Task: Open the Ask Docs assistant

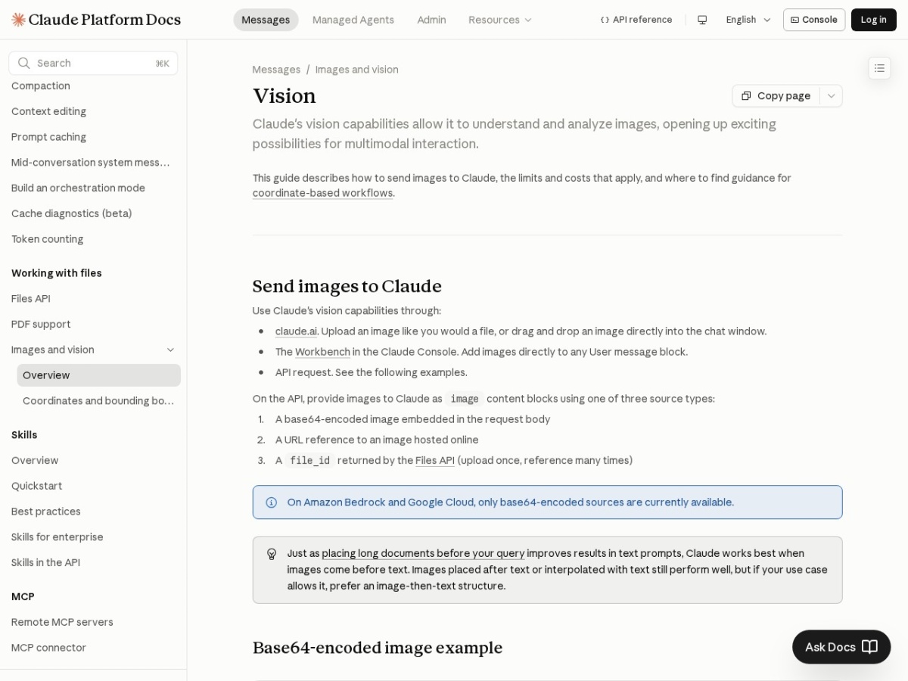Action: [841, 647]
